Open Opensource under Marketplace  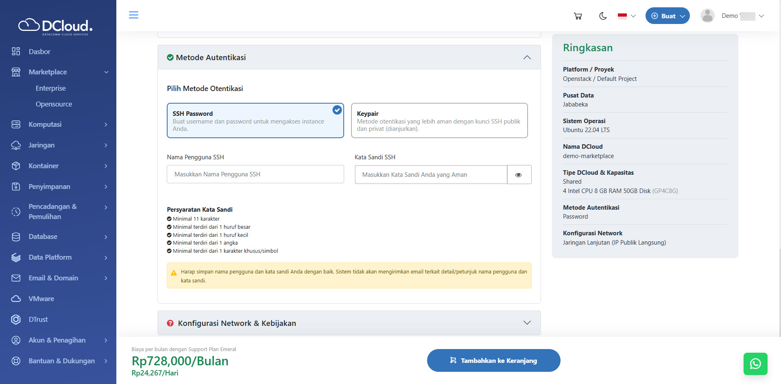54,104
